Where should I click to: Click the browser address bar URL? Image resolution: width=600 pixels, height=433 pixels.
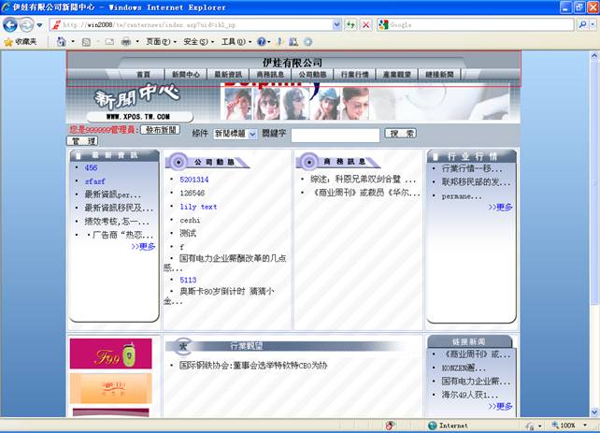pyautogui.click(x=187, y=24)
